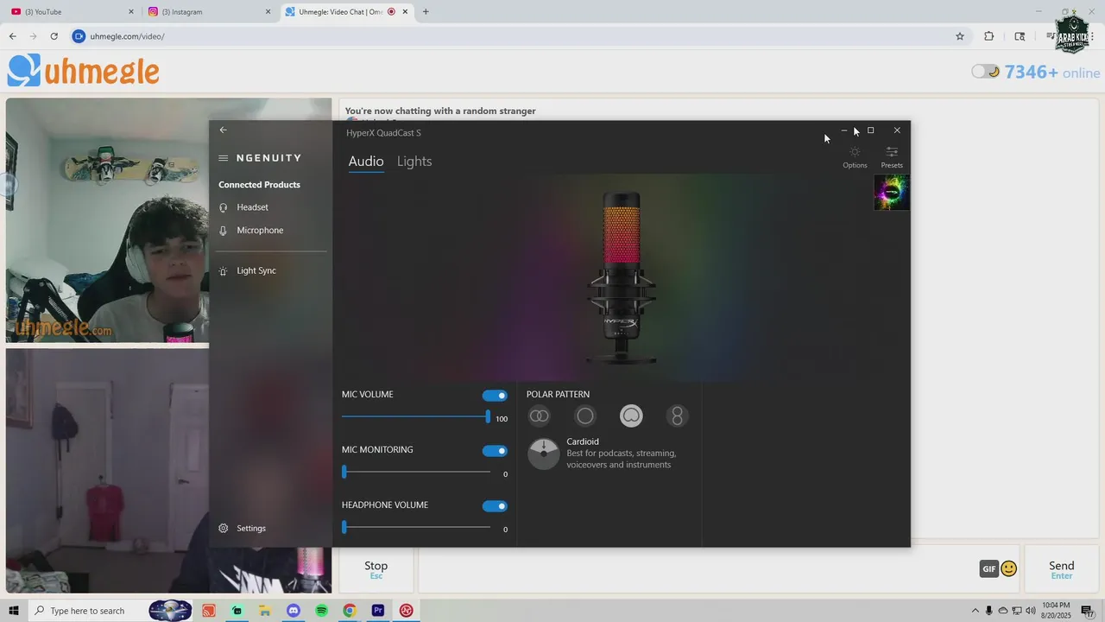Open Discord from the taskbar
The height and width of the screenshot is (622, 1105).
tap(294, 611)
